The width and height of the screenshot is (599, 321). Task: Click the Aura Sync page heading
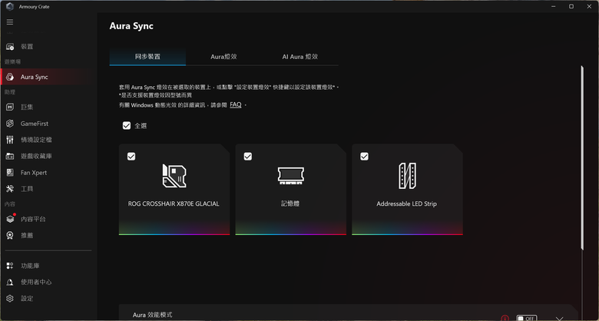[x=131, y=26]
